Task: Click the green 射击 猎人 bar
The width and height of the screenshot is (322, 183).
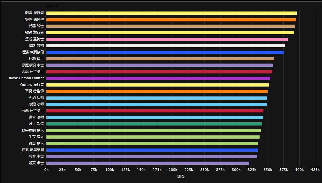Action: 152,143
